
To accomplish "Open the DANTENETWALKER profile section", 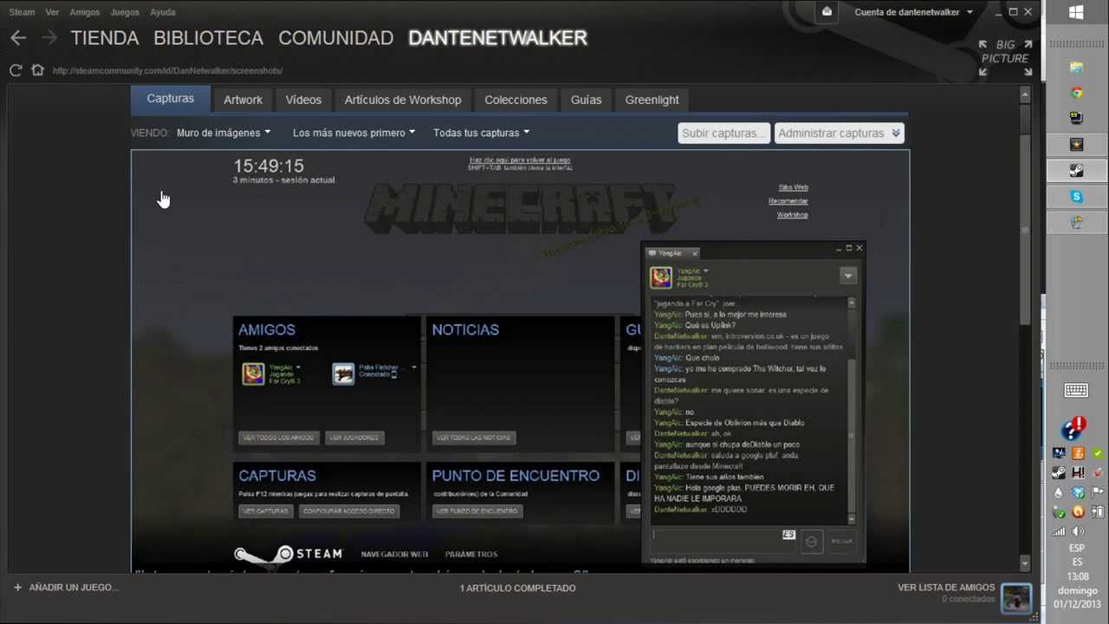I will pyautogui.click(x=497, y=38).
